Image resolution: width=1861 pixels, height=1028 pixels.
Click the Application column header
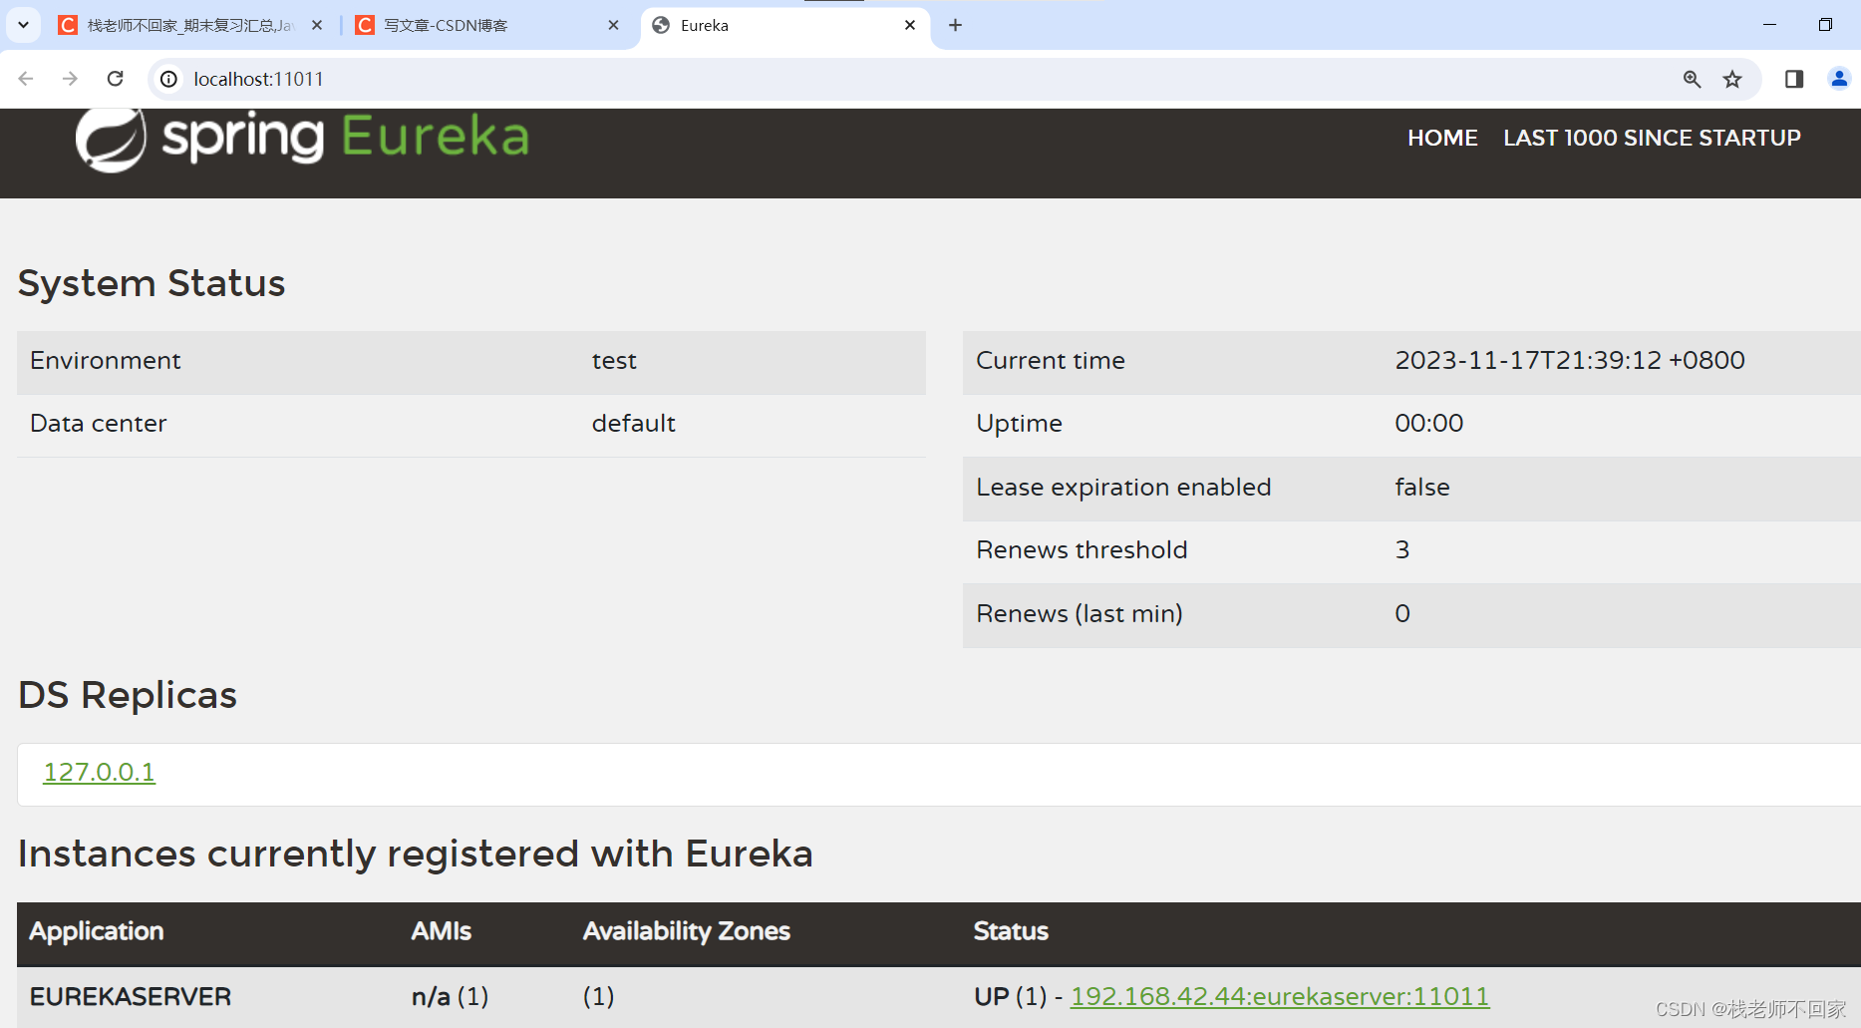(x=96, y=930)
